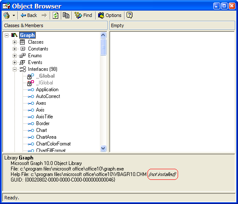Click the Empty members pane header
The image size is (238, 204).
click(172, 25)
